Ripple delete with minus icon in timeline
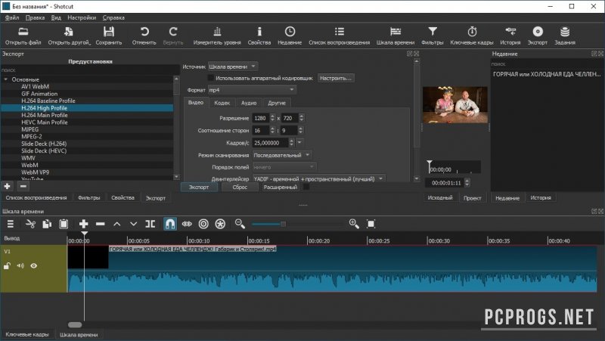This screenshot has width=605, height=341. coord(101,224)
